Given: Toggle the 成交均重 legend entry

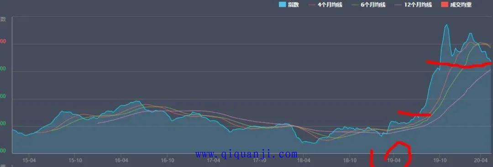Looking at the screenshot, I should pos(456,5).
